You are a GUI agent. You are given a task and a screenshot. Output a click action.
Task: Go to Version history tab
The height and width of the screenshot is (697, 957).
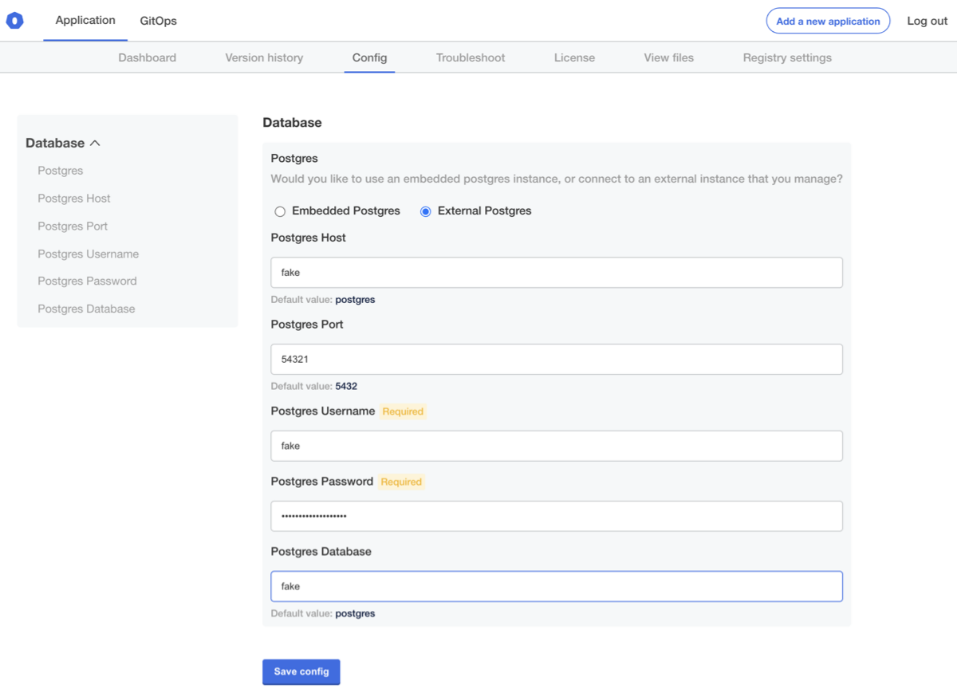(x=264, y=57)
